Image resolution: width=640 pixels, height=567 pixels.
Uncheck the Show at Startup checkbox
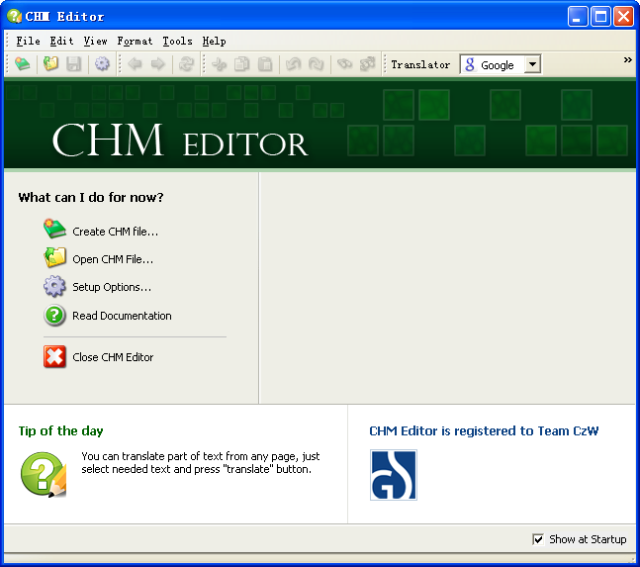tap(538, 539)
